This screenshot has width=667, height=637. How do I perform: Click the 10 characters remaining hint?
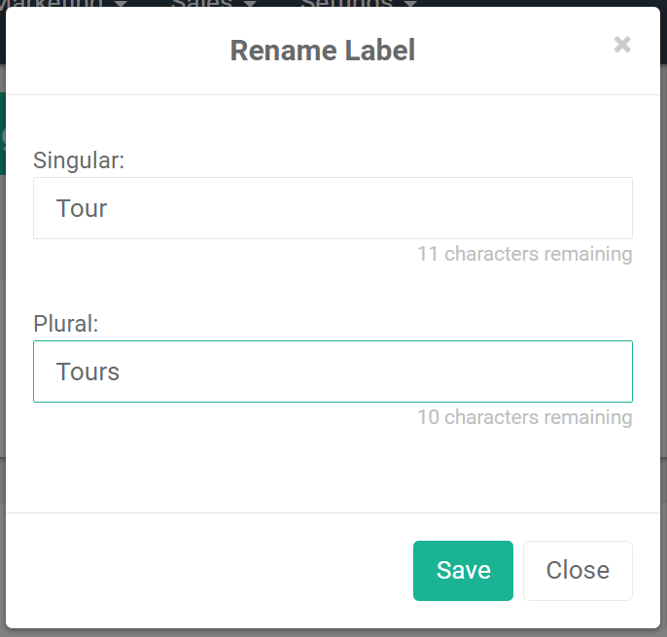pyautogui.click(x=524, y=417)
